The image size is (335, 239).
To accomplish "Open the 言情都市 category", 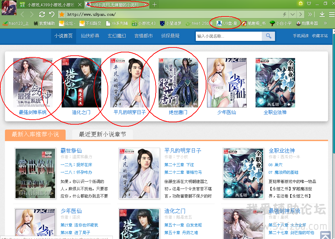I will pos(143,36).
